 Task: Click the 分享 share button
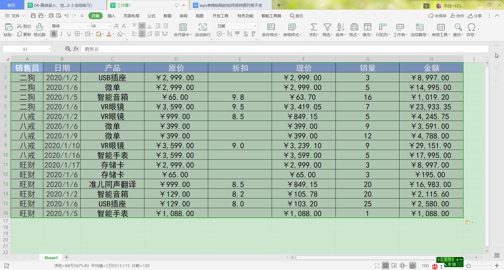pos(475,16)
